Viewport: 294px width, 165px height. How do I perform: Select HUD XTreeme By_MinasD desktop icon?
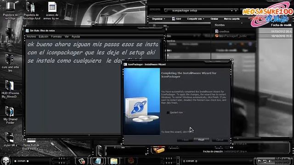tap(10, 89)
